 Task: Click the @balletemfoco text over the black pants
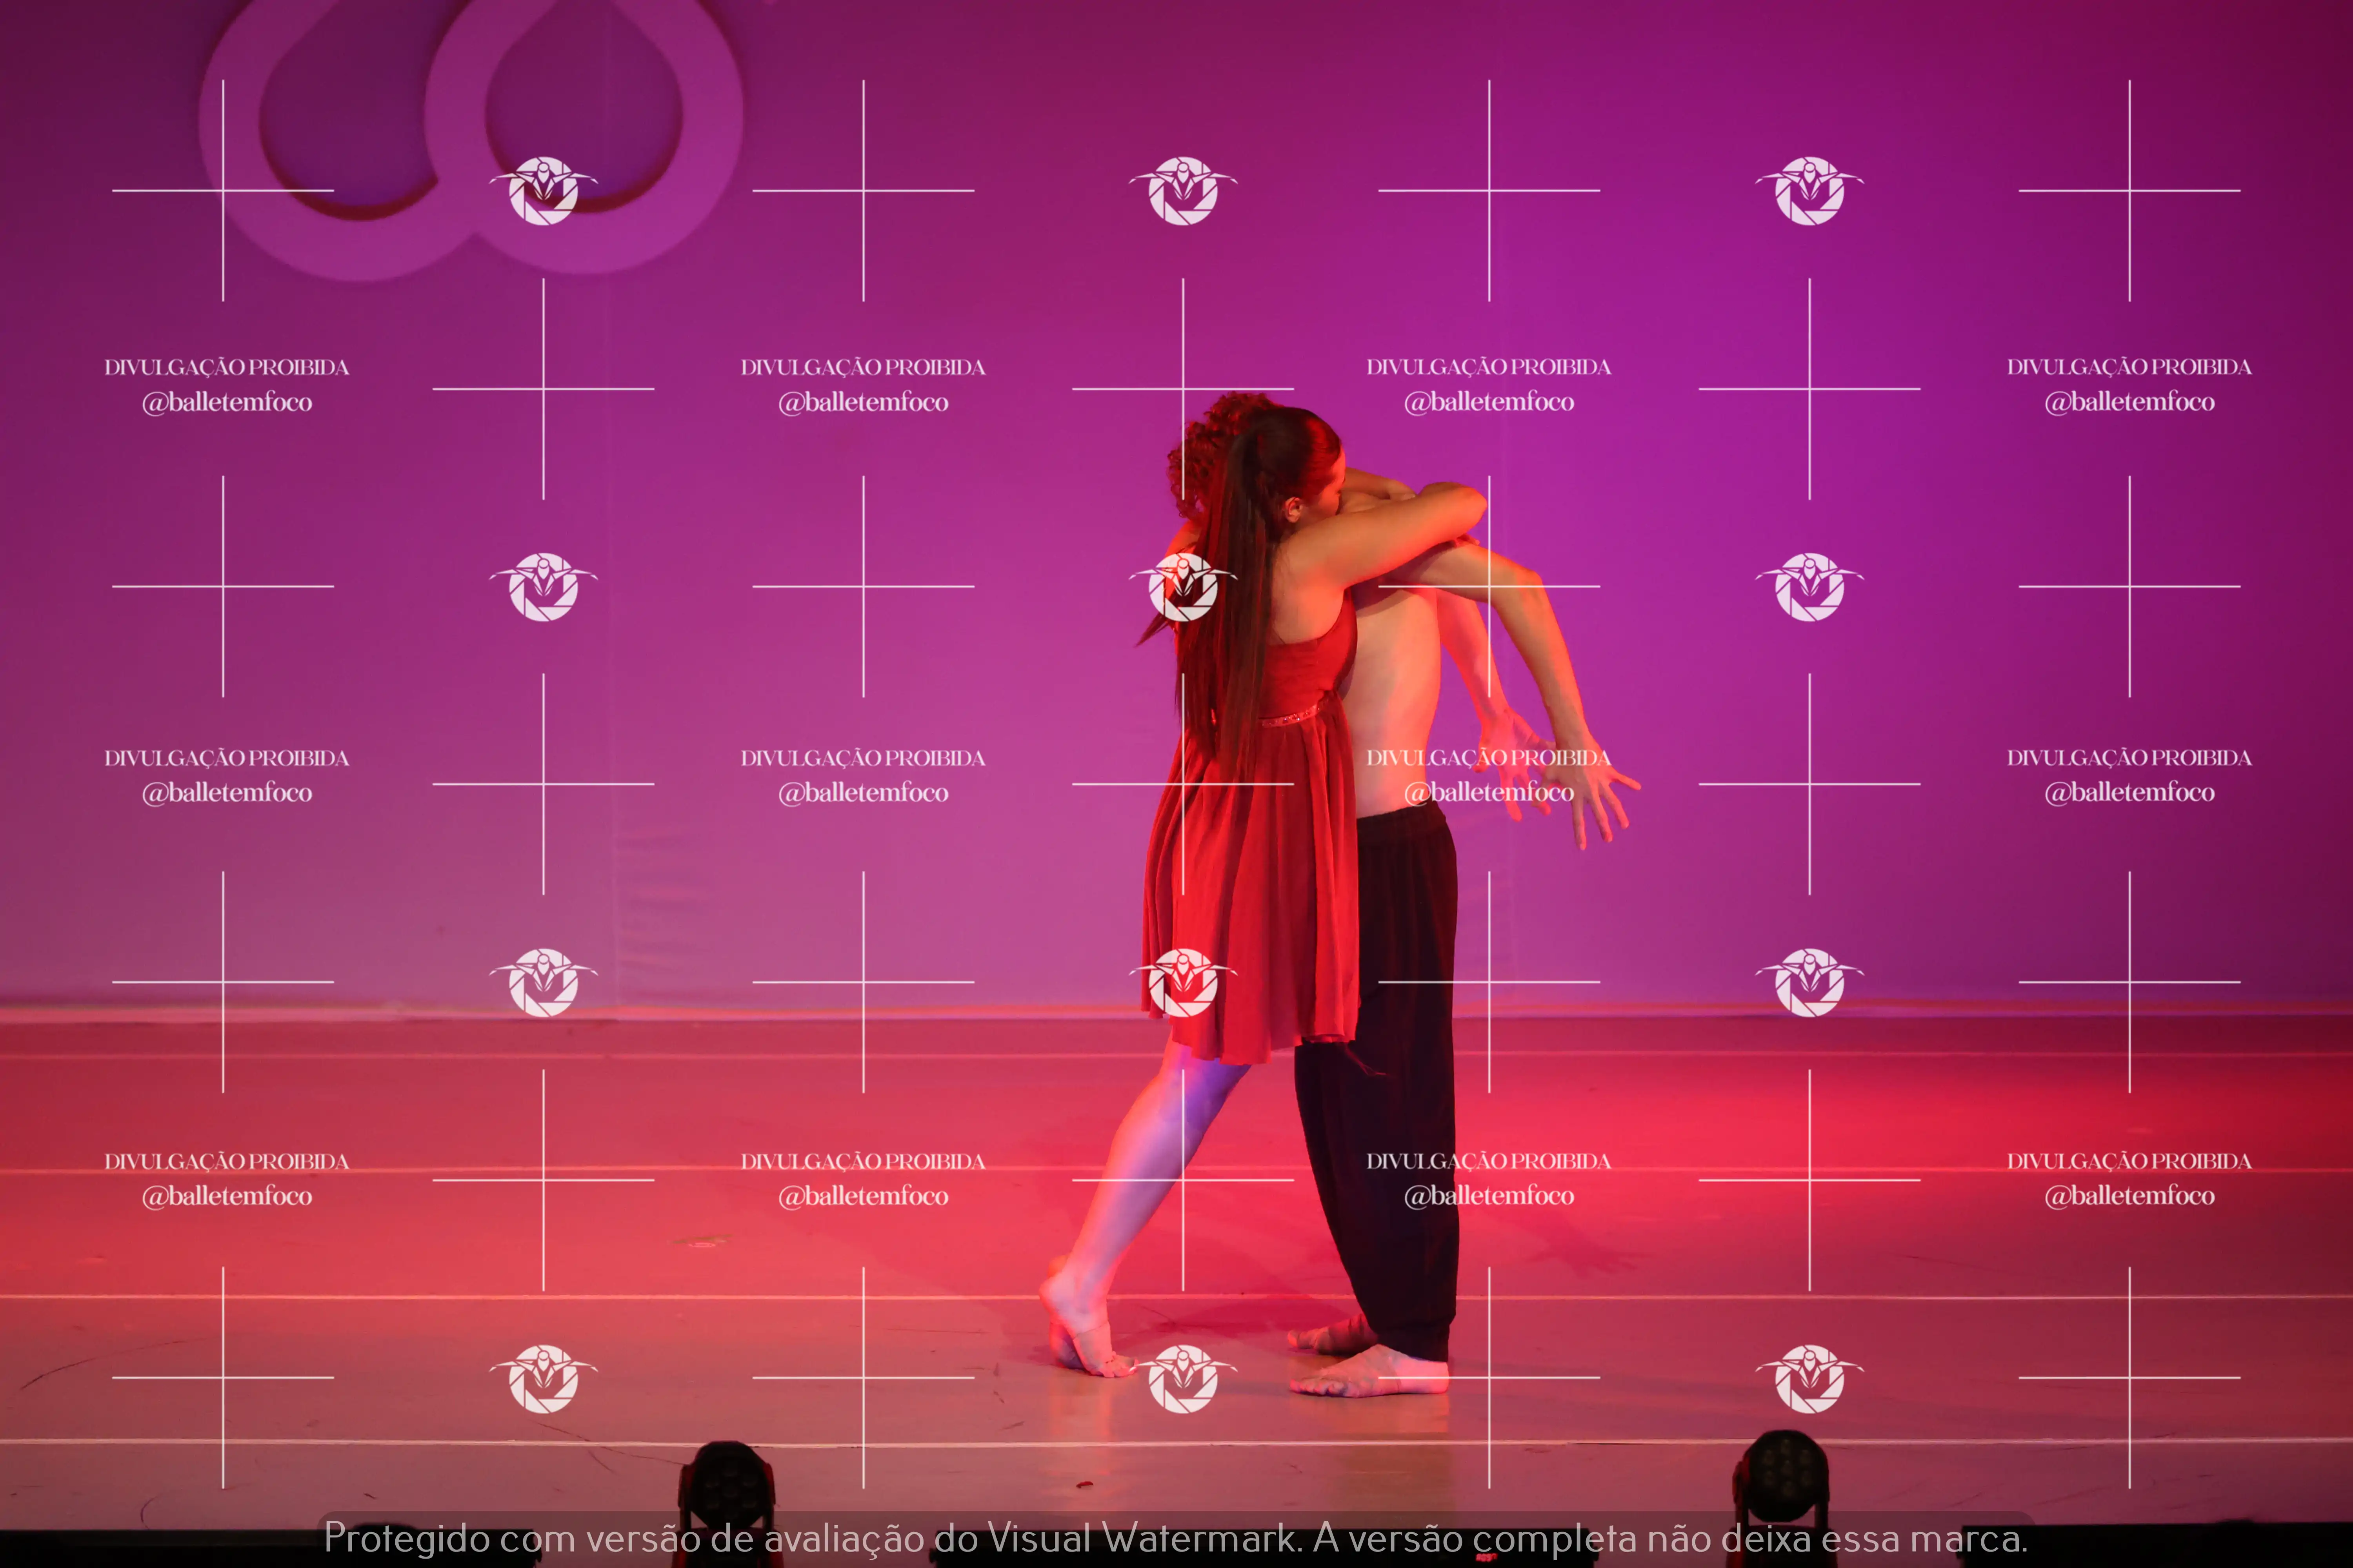[x=1489, y=1196]
